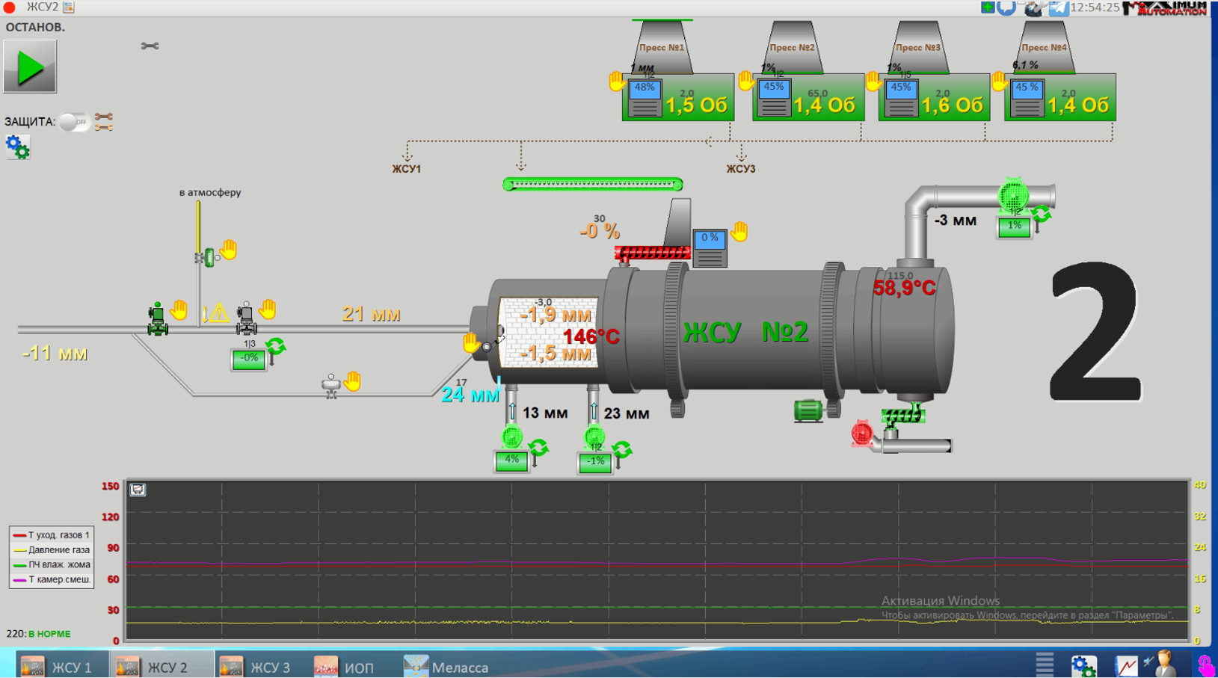The width and height of the screenshot is (1218, 678).
Task: Open the trends graph icon in bottom bar
Action: coord(1125,665)
